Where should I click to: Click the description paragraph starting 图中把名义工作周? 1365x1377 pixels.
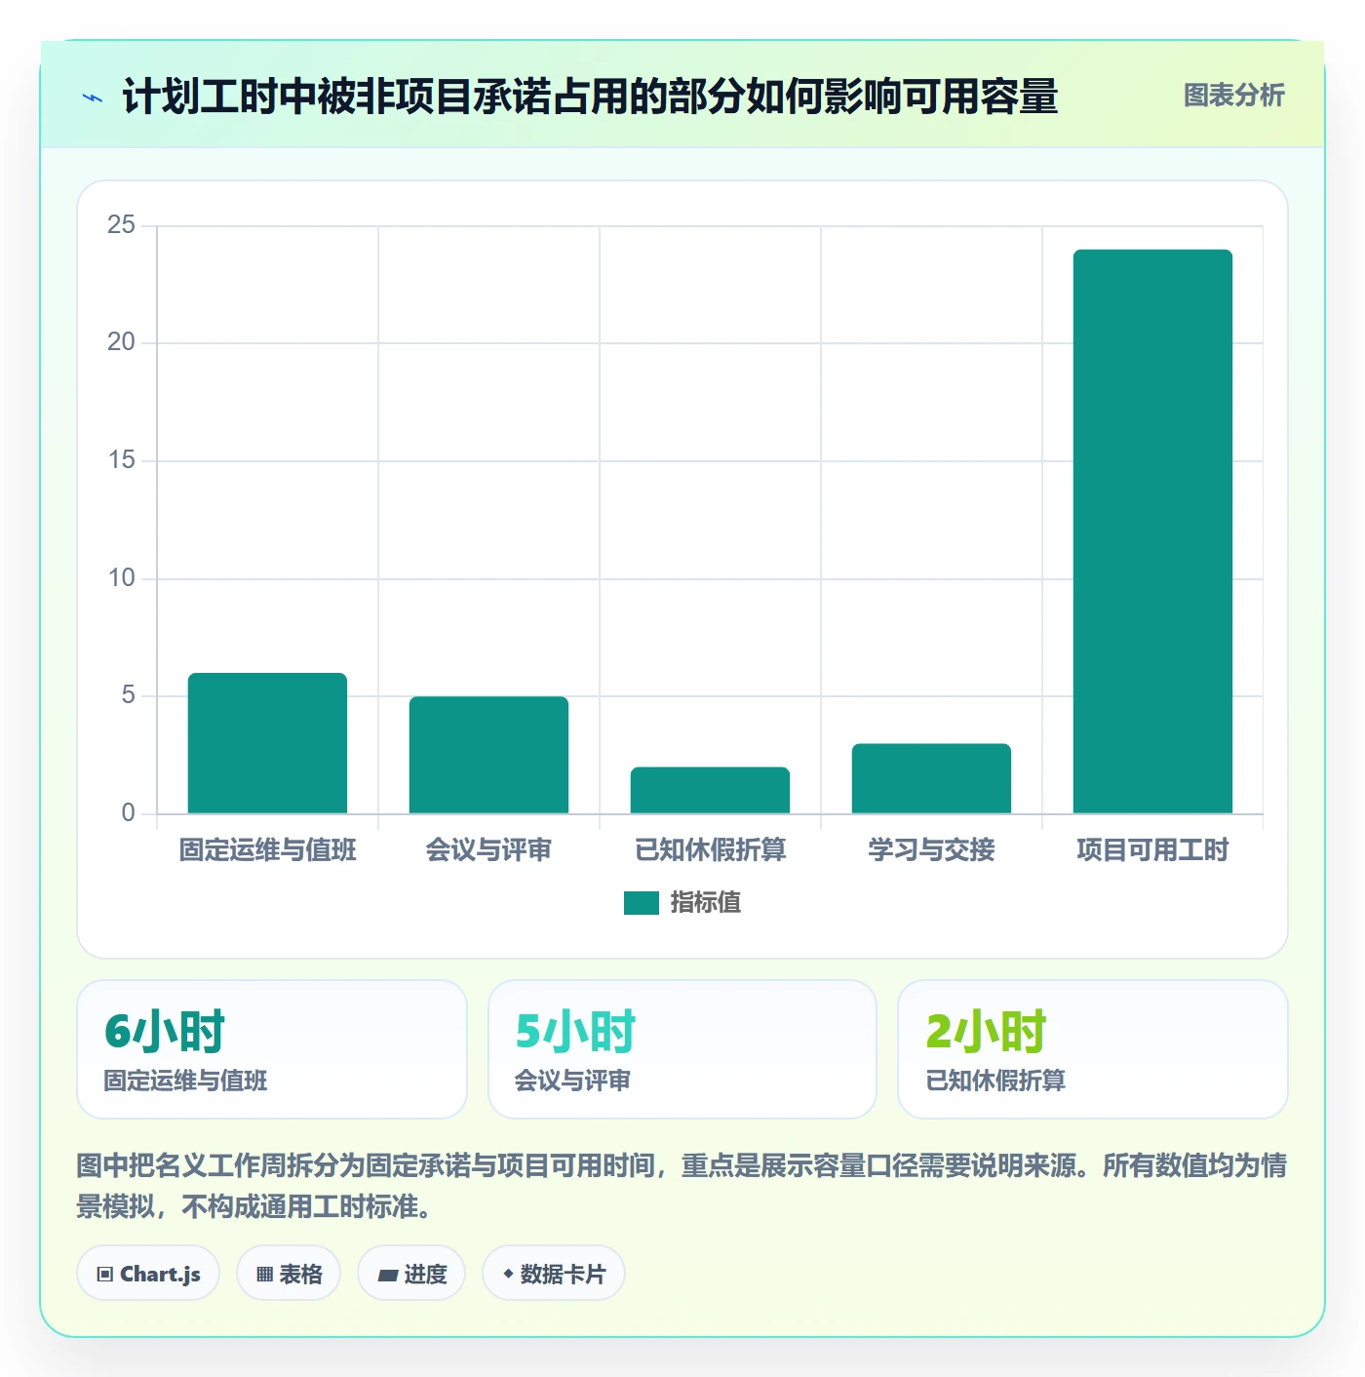click(x=682, y=1186)
